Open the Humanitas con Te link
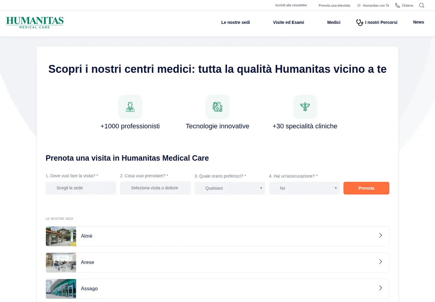 [x=376, y=5]
